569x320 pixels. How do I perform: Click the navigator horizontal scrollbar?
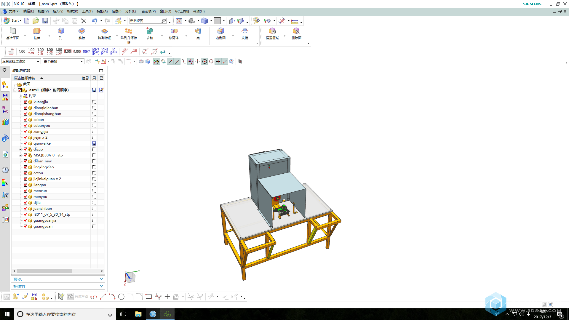point(44,271)
